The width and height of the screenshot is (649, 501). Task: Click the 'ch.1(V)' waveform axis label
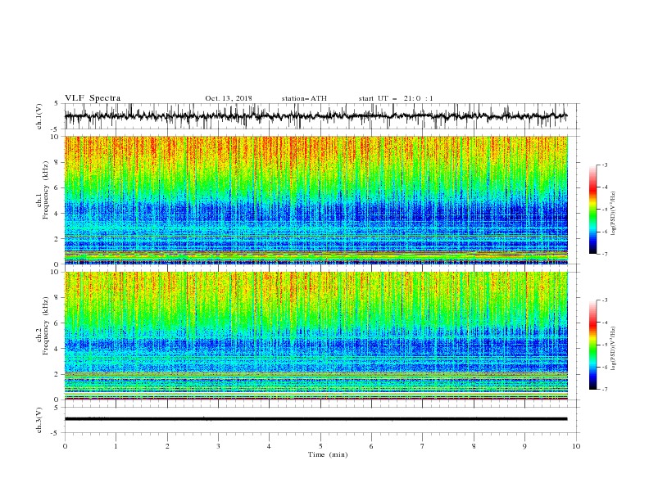[x=39, y=116]
